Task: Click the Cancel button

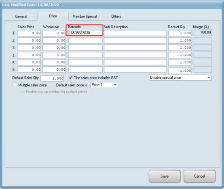Action: [x=199, y=176]
